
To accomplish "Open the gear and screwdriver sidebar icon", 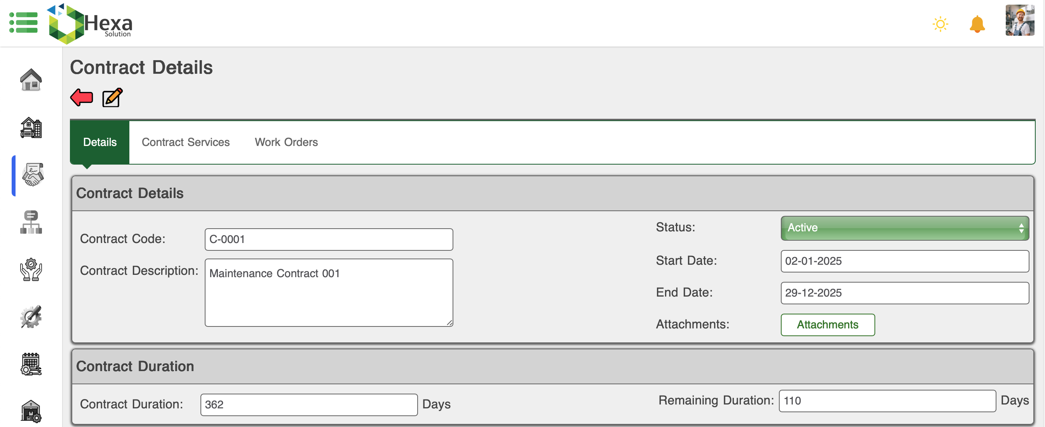I will point(31,317).
